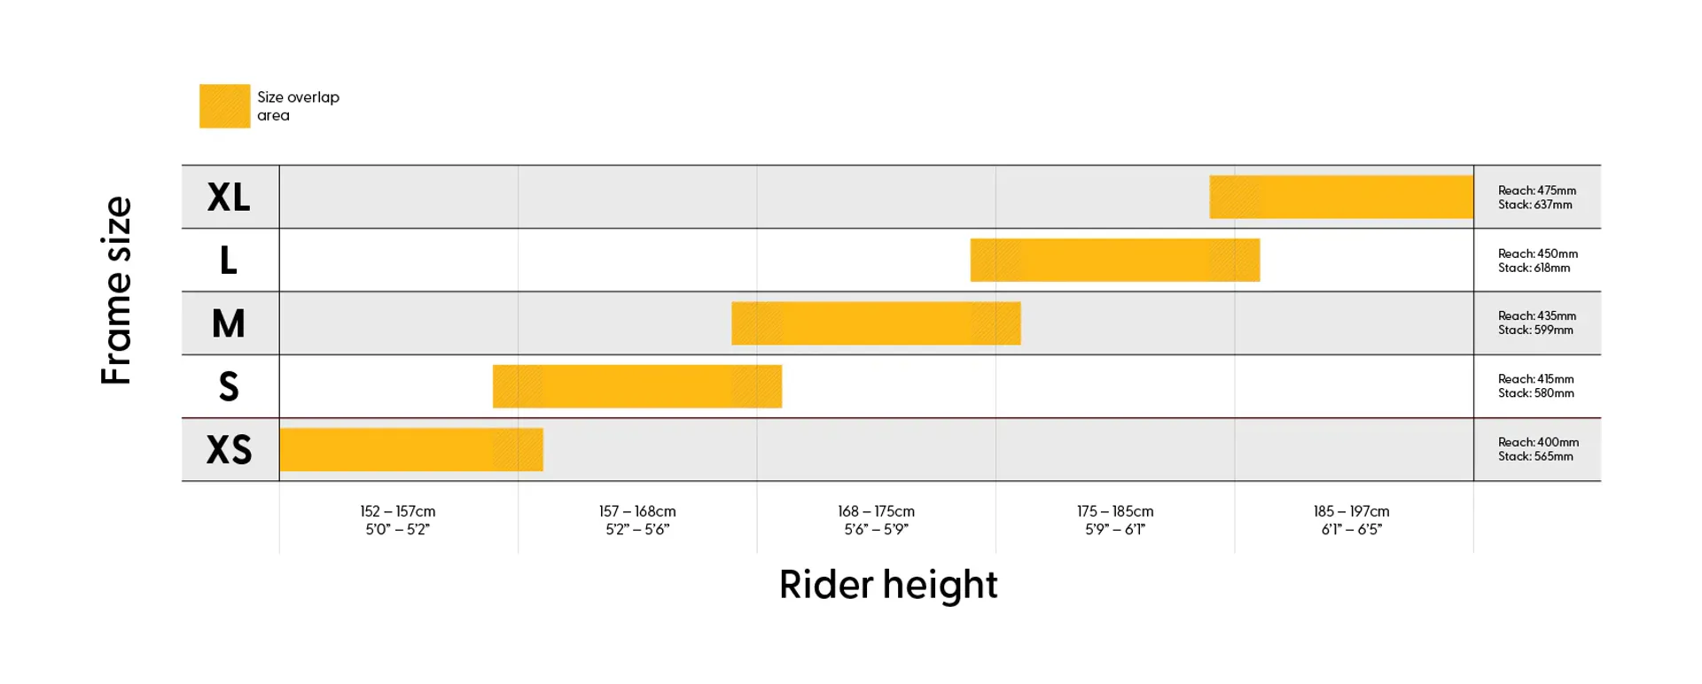Select the M frame size label
The height and width of the screenshot is (684, 1702).
[229, 323]
